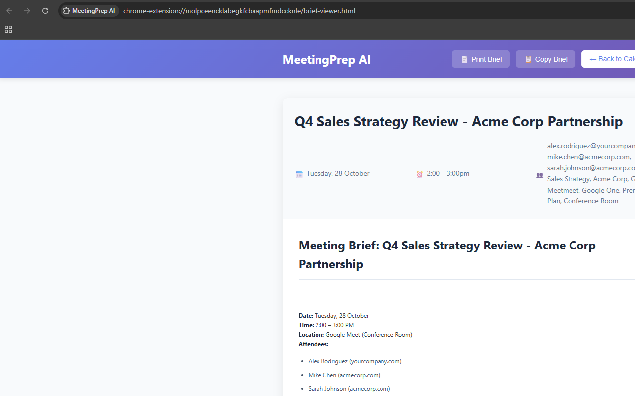Click the clipboard icon on Copy Brief

[528, 59]
